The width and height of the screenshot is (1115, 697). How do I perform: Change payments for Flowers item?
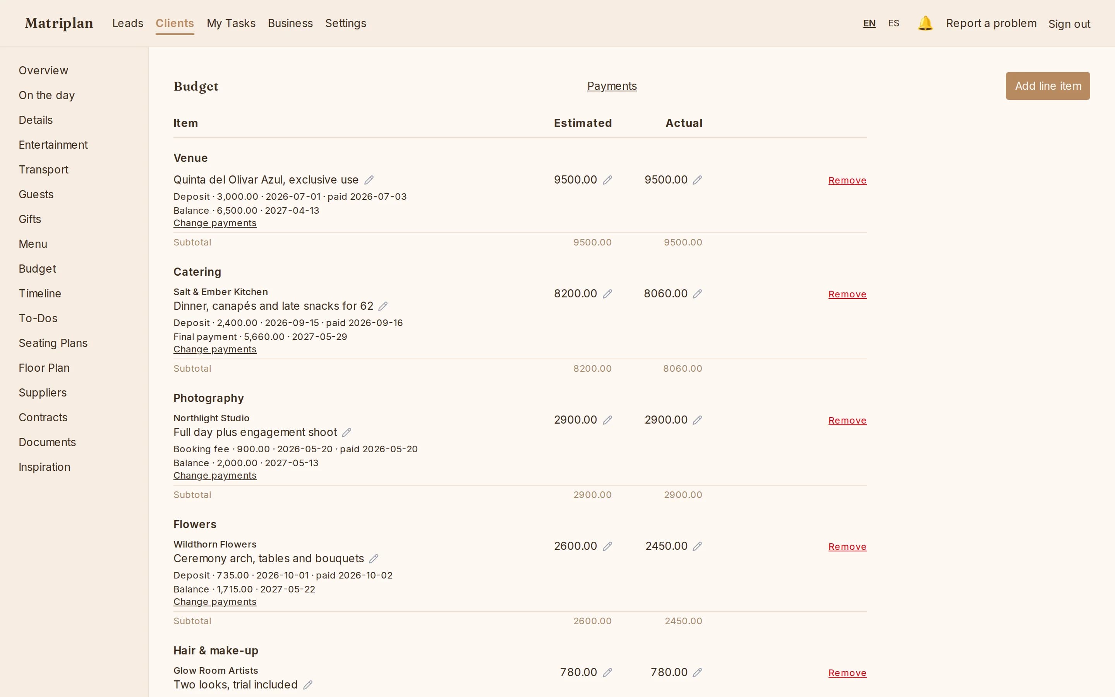pos(215,602)
